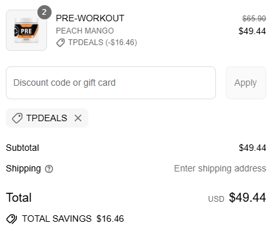Click the Total Savings double-tag icon
Viewport: 276px width, 234px height.
click(12, 219)
